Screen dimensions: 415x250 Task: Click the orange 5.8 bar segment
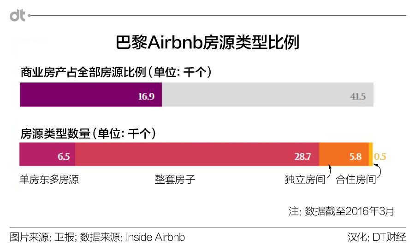click(x=344, y=155)
